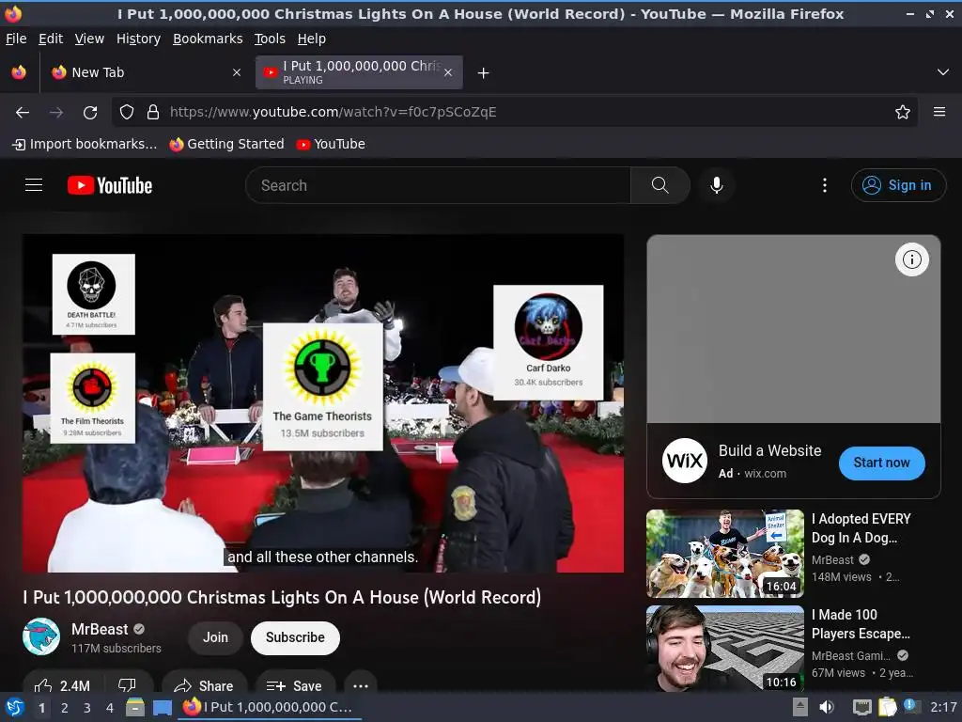Open the network tray icon
The image size is (962, 722).
(x=861, y=707)
